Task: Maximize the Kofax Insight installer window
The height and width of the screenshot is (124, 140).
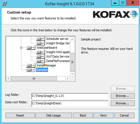Action: pyautogui.click(x=123, y=3)
